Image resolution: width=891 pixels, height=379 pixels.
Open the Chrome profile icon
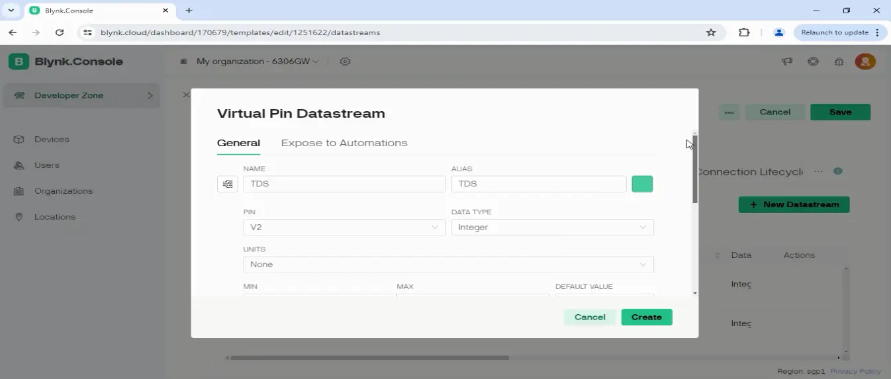click(x=779, y=32)
